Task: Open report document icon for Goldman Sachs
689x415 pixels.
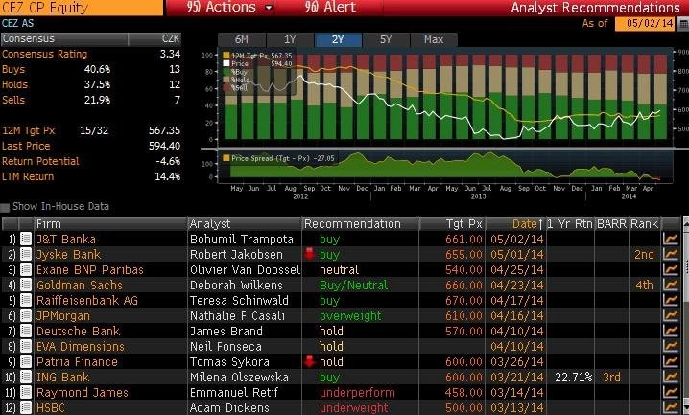Action: tap(26, 286)
